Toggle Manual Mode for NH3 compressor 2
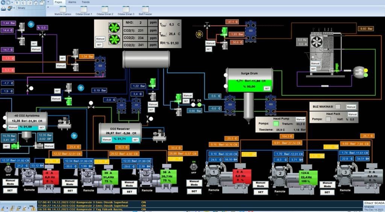The width and height of the screenshot is (385, 212). pyautogui.click(x=261, y=185)
